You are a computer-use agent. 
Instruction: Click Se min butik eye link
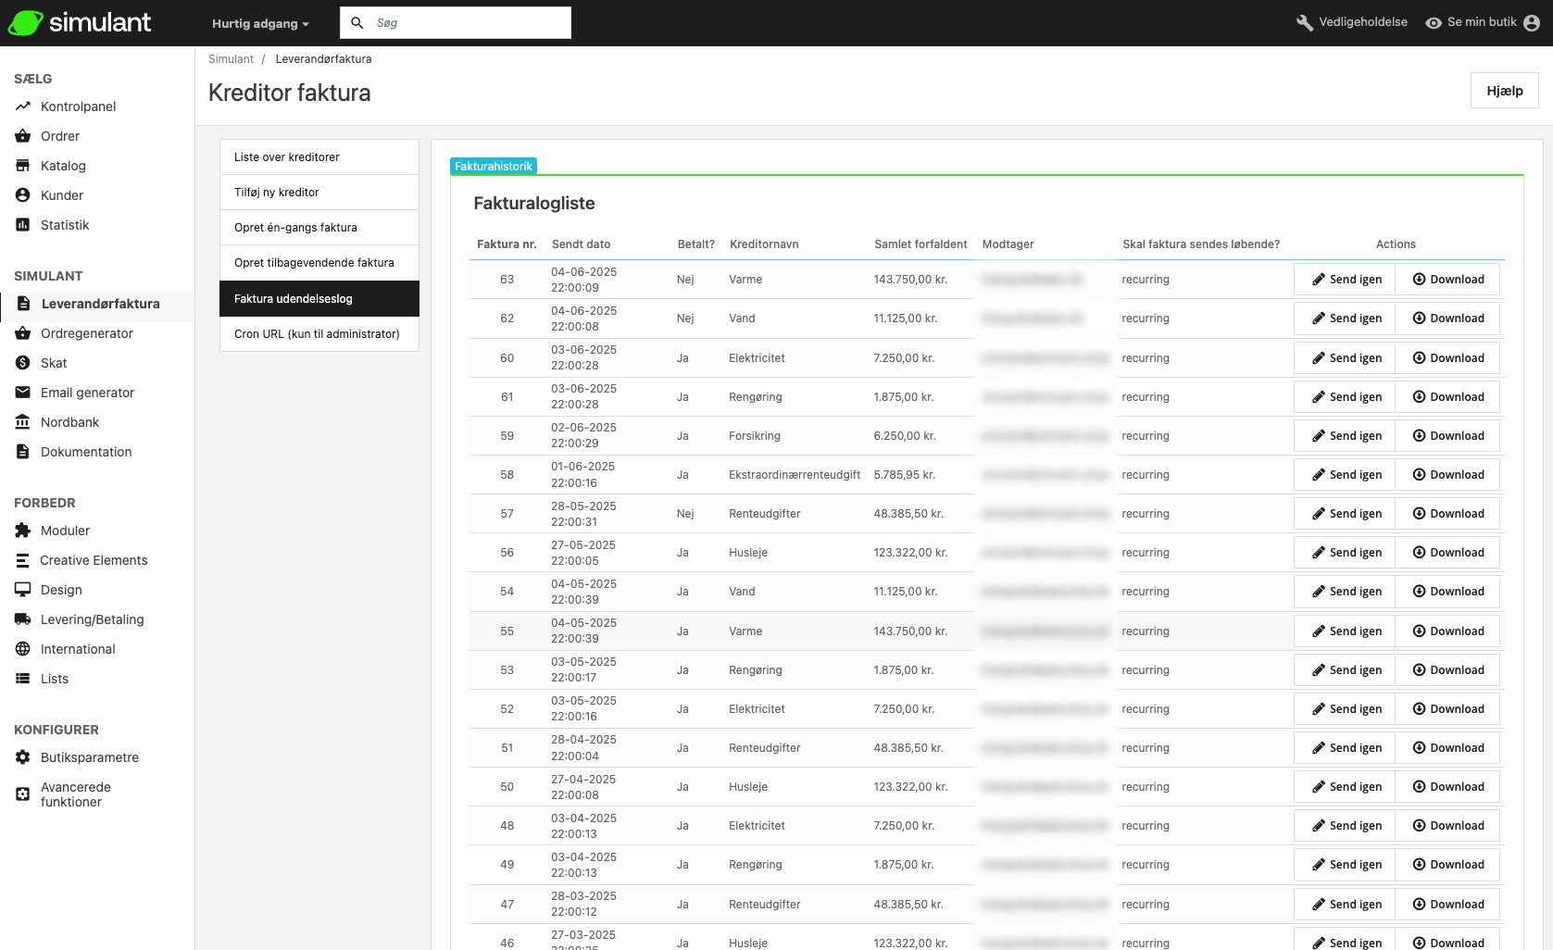pos(1471,22)
